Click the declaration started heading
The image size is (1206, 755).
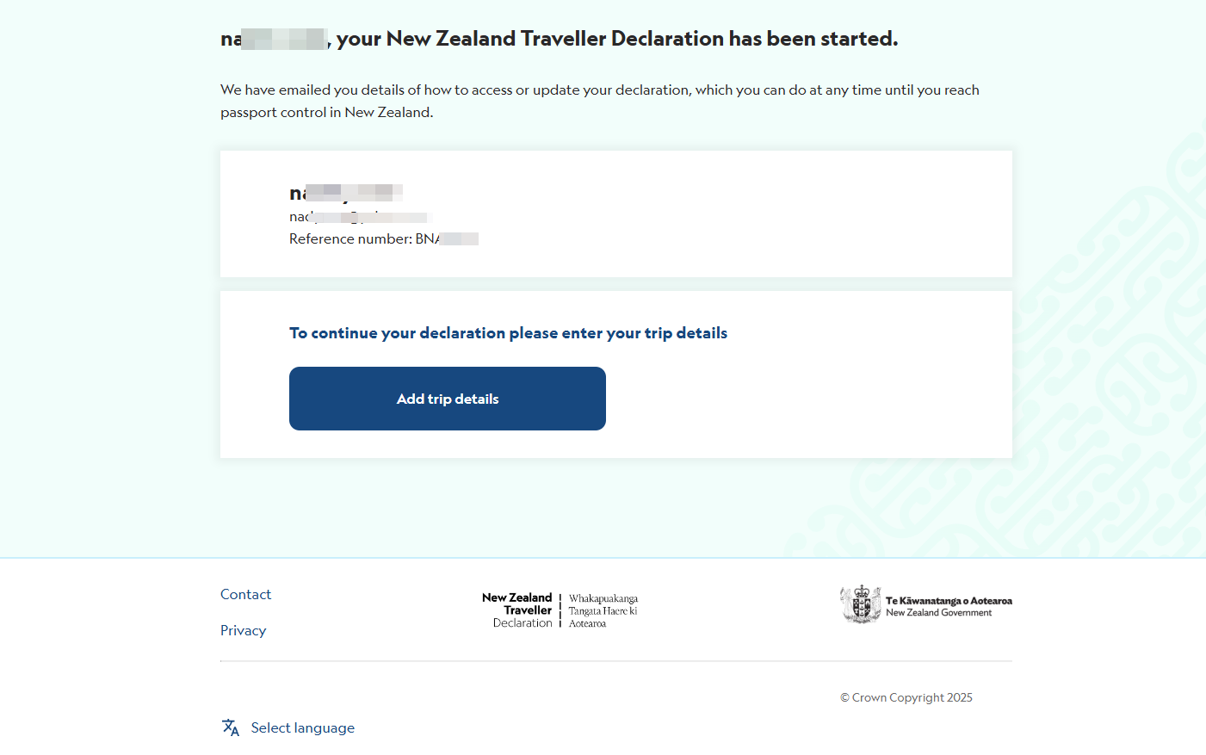click(559, 39)
